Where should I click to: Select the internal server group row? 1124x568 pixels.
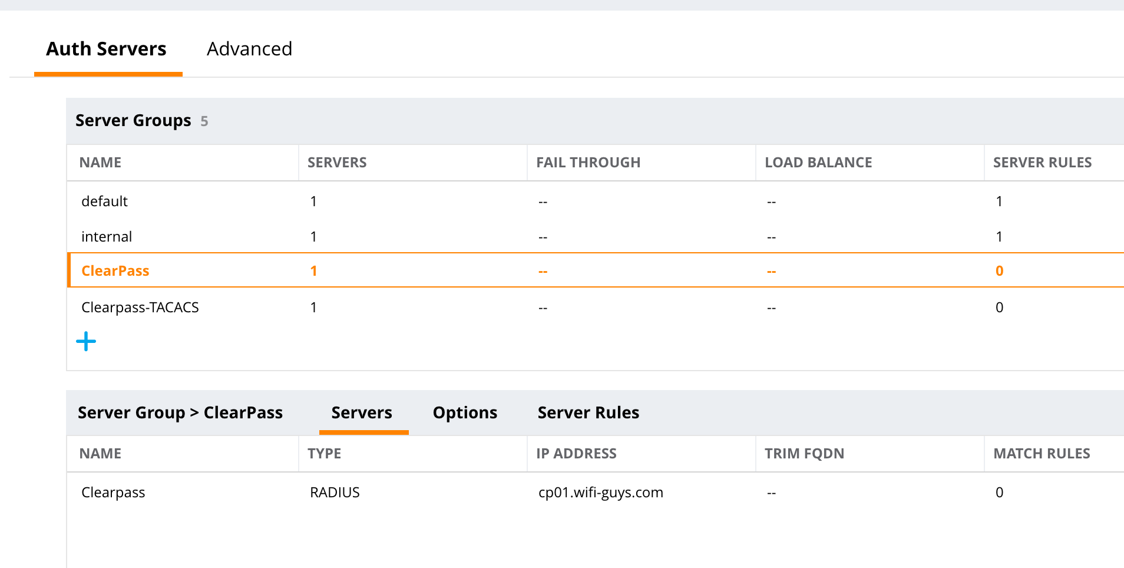tap(107, 236)
